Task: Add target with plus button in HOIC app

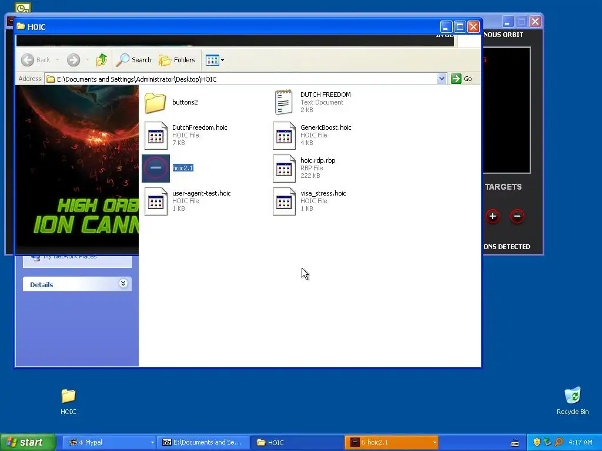Action: point(493,216)
